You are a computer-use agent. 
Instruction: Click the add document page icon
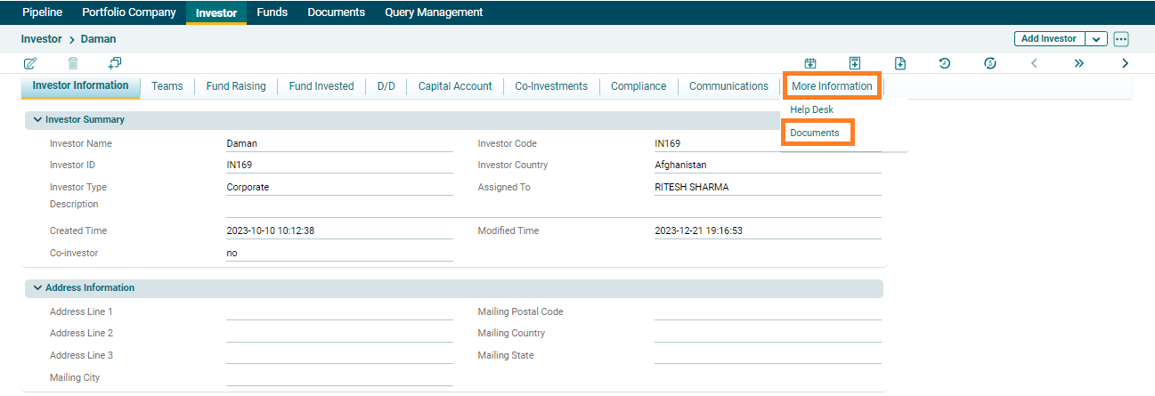(x=900, y=63)
